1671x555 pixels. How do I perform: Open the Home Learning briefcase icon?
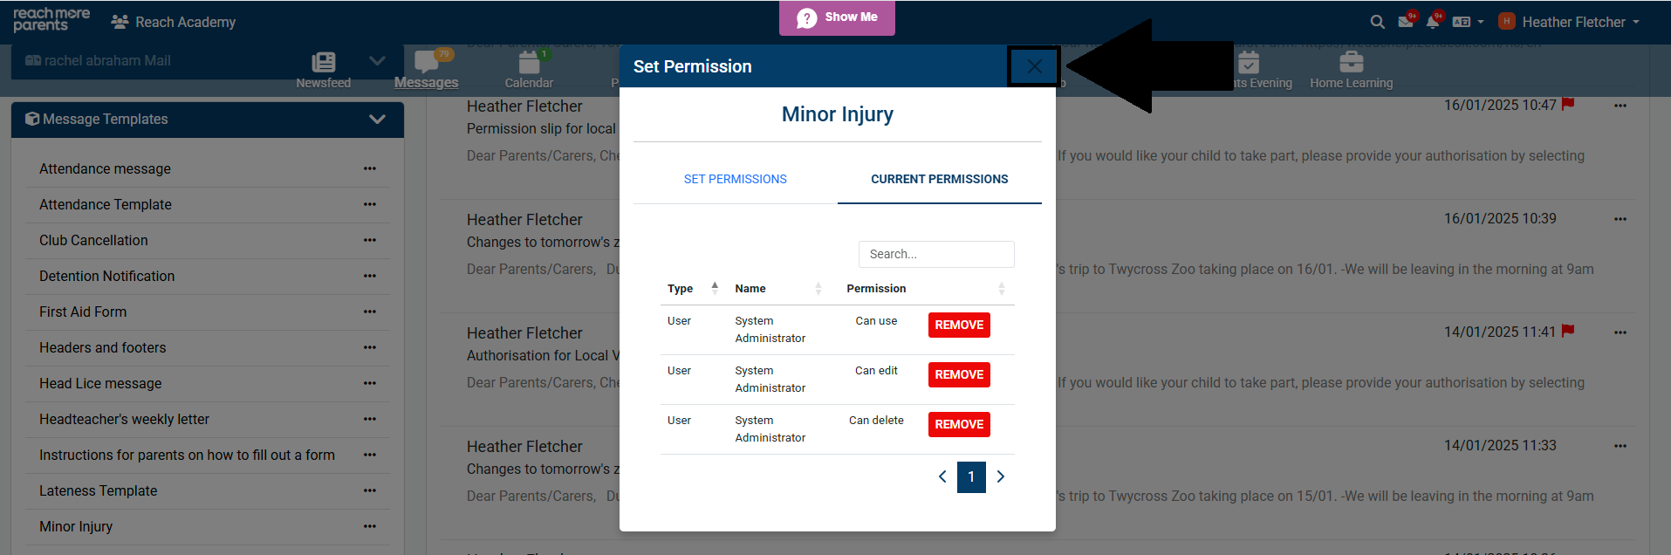point(1351,63)
